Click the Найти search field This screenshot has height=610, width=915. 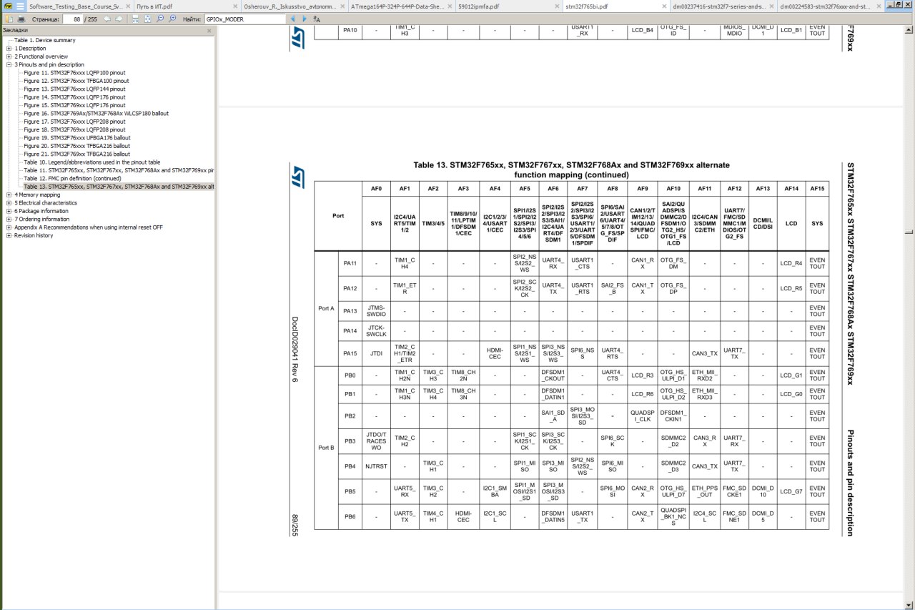click(244, 19)
